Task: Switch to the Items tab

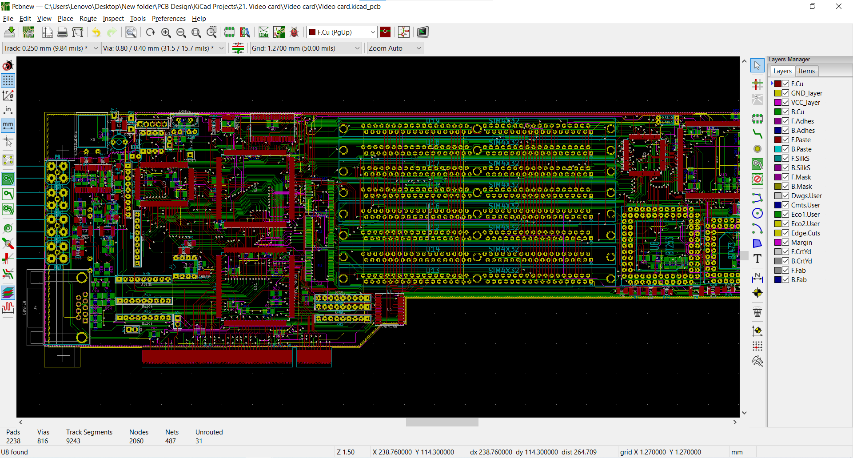Action: tap(806, 71)
